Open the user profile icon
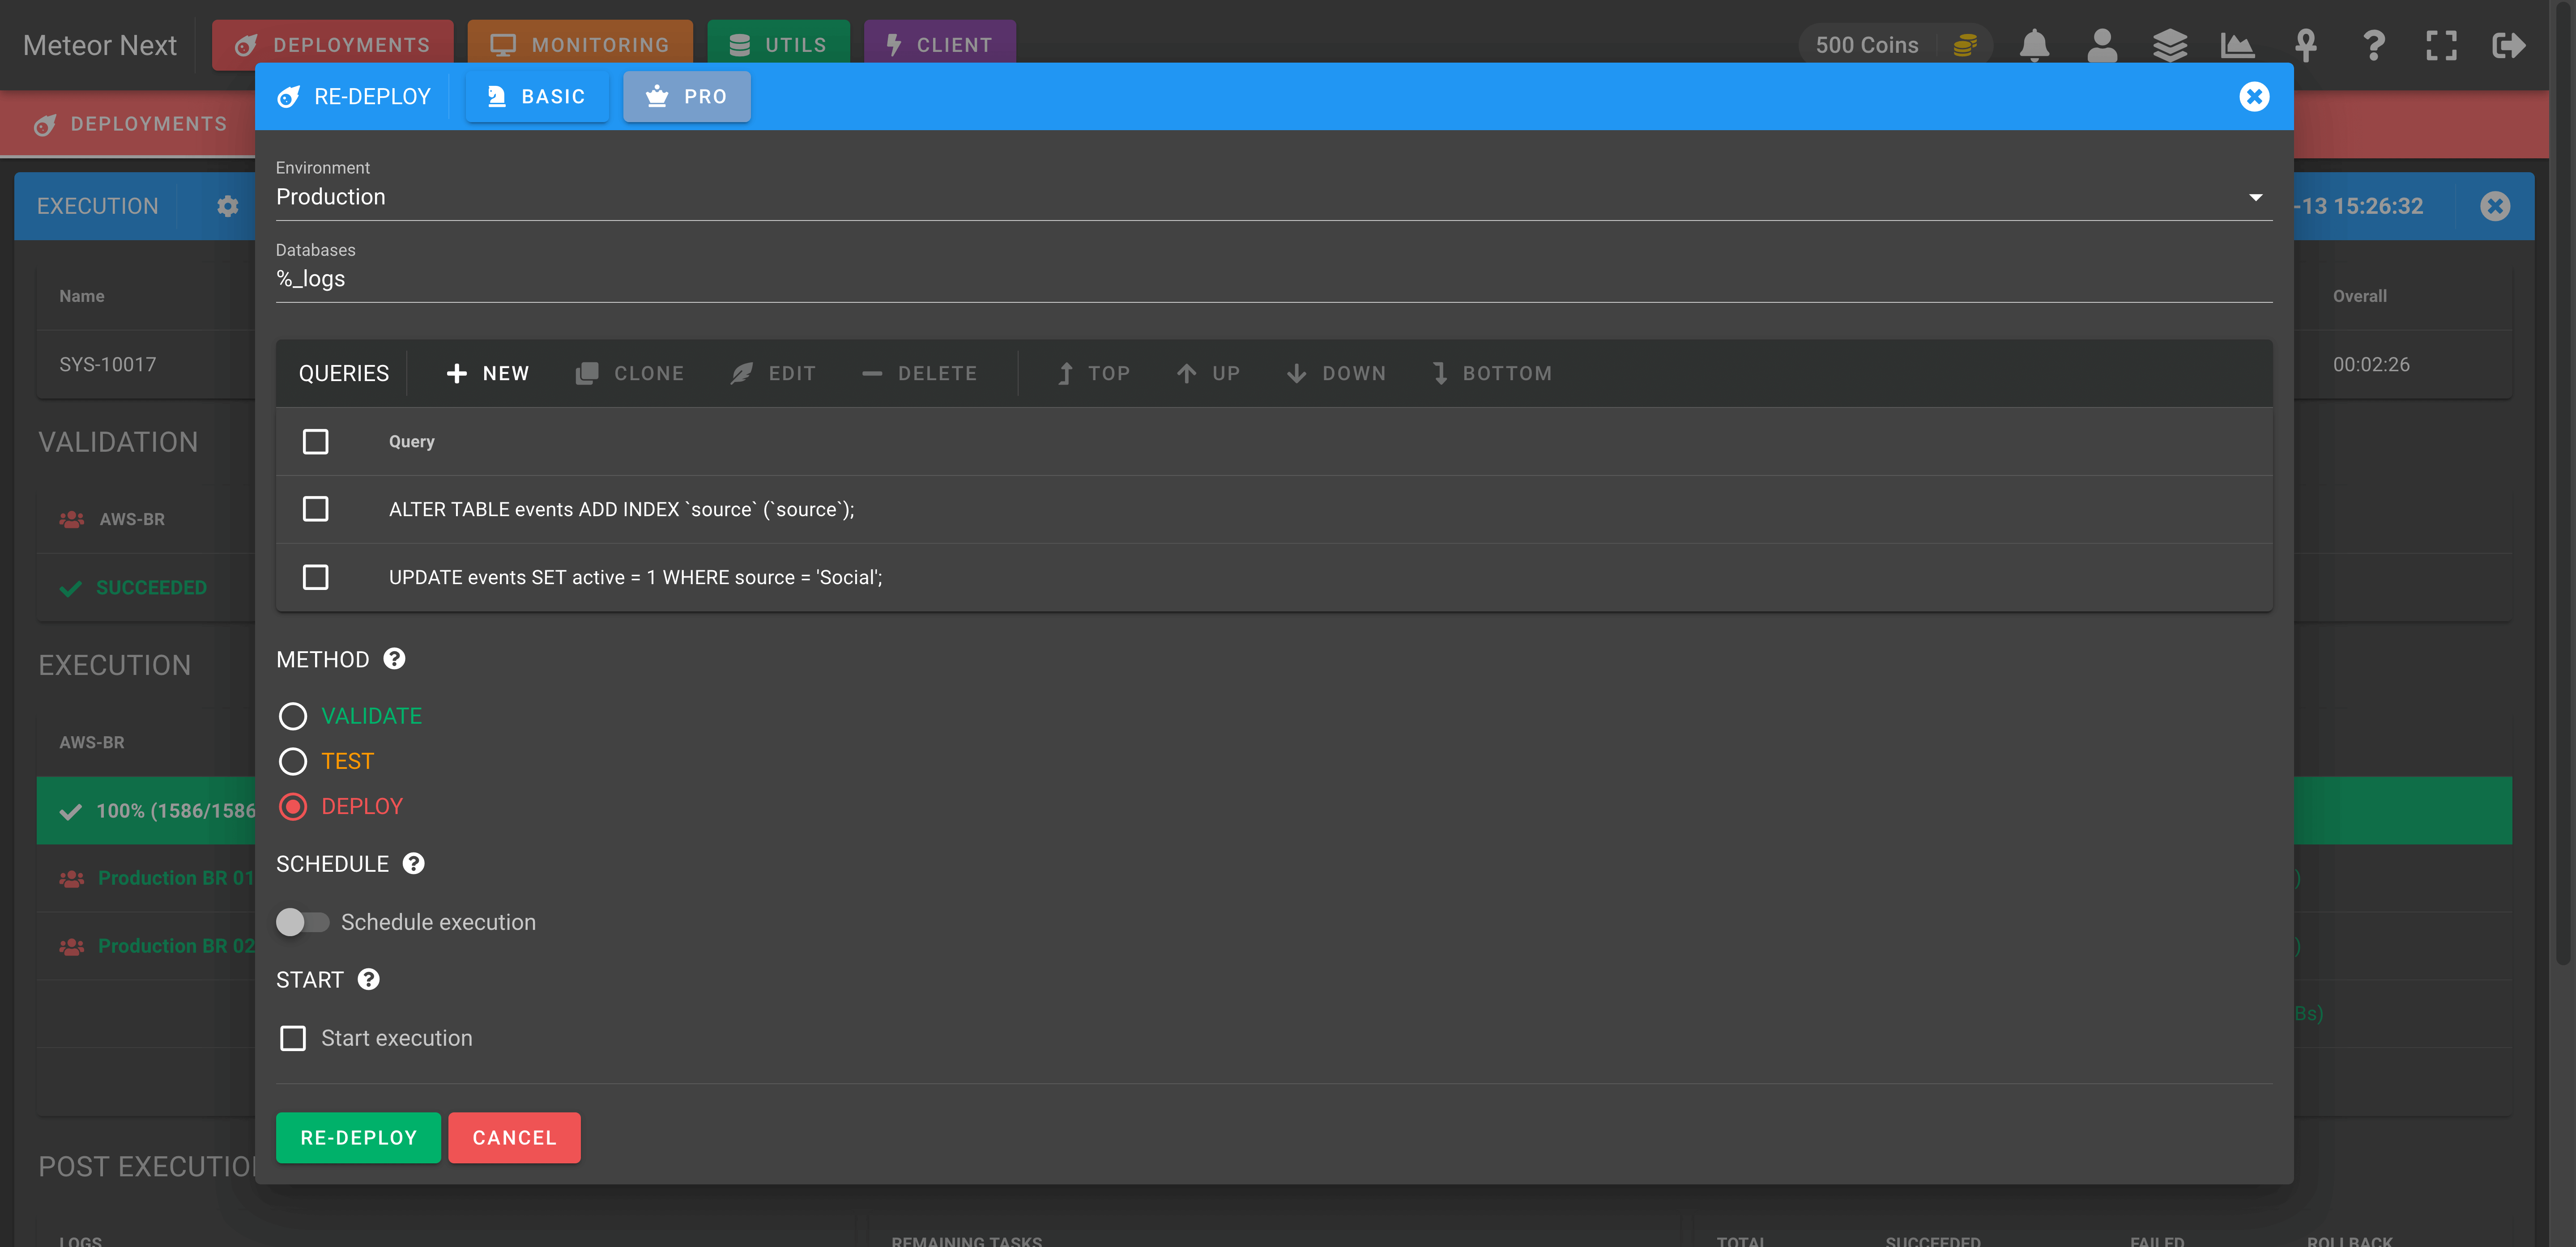This screenshot has width=2576, height=1247. point(2102,45)
